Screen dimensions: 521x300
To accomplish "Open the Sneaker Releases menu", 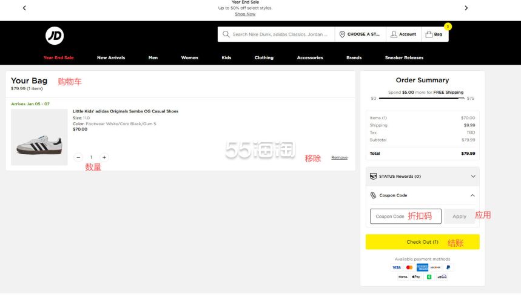I will point(404,58).
